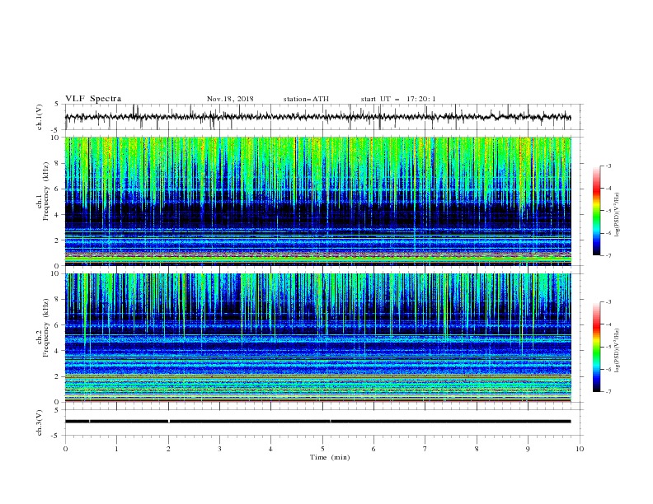653x504 pixels.
Task: Click the log(PSD) label beside ch.2 color bar
Action: tap(618, 351)
